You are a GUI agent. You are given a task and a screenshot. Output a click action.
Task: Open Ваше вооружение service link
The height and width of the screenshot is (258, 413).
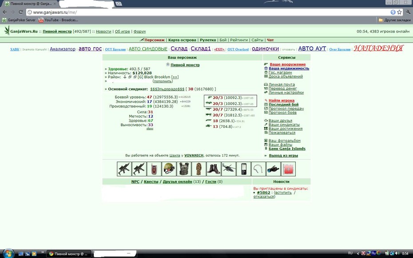tap(288, 64)
